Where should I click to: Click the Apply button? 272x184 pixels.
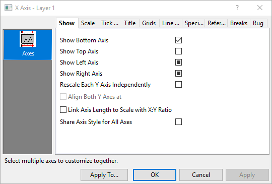coord(247,175)
